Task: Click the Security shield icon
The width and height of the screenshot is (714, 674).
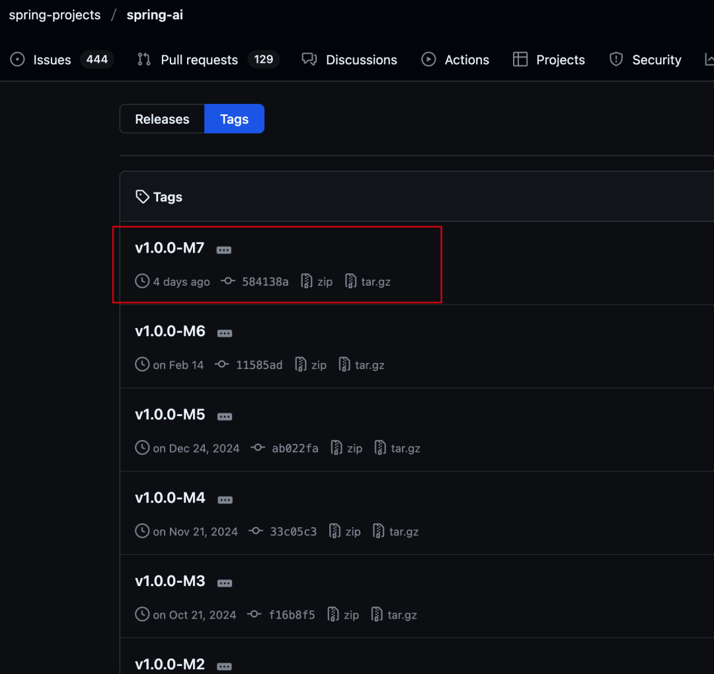Action: point(616,60)
